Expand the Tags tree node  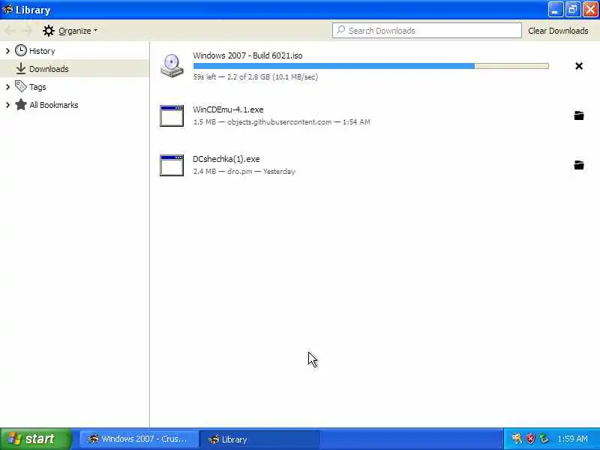click(7, 87)
